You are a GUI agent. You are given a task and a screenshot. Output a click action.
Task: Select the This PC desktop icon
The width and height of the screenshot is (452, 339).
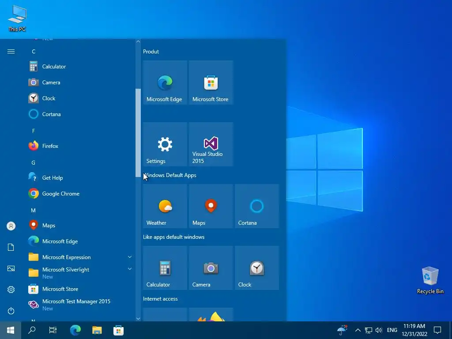(17, 19)
